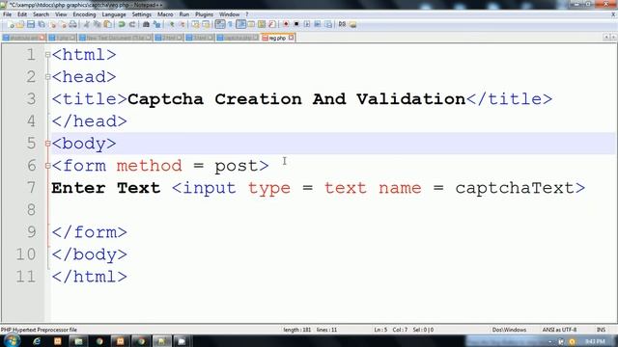Click the Open file folder icon
Image resolution: width=618 pixels, height=347 pixels.
(20, 24)
